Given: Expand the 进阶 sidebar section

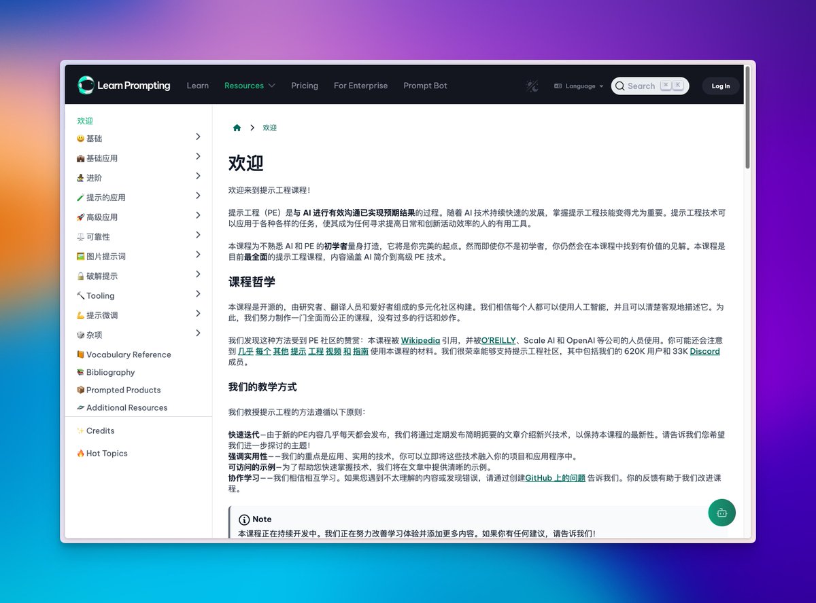Looking at the screenshot, I should point(198,176).
